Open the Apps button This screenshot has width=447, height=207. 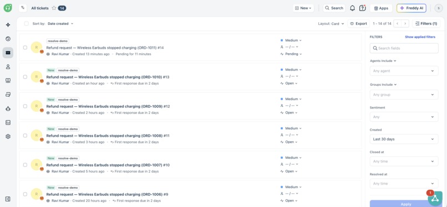coord(381,8)
